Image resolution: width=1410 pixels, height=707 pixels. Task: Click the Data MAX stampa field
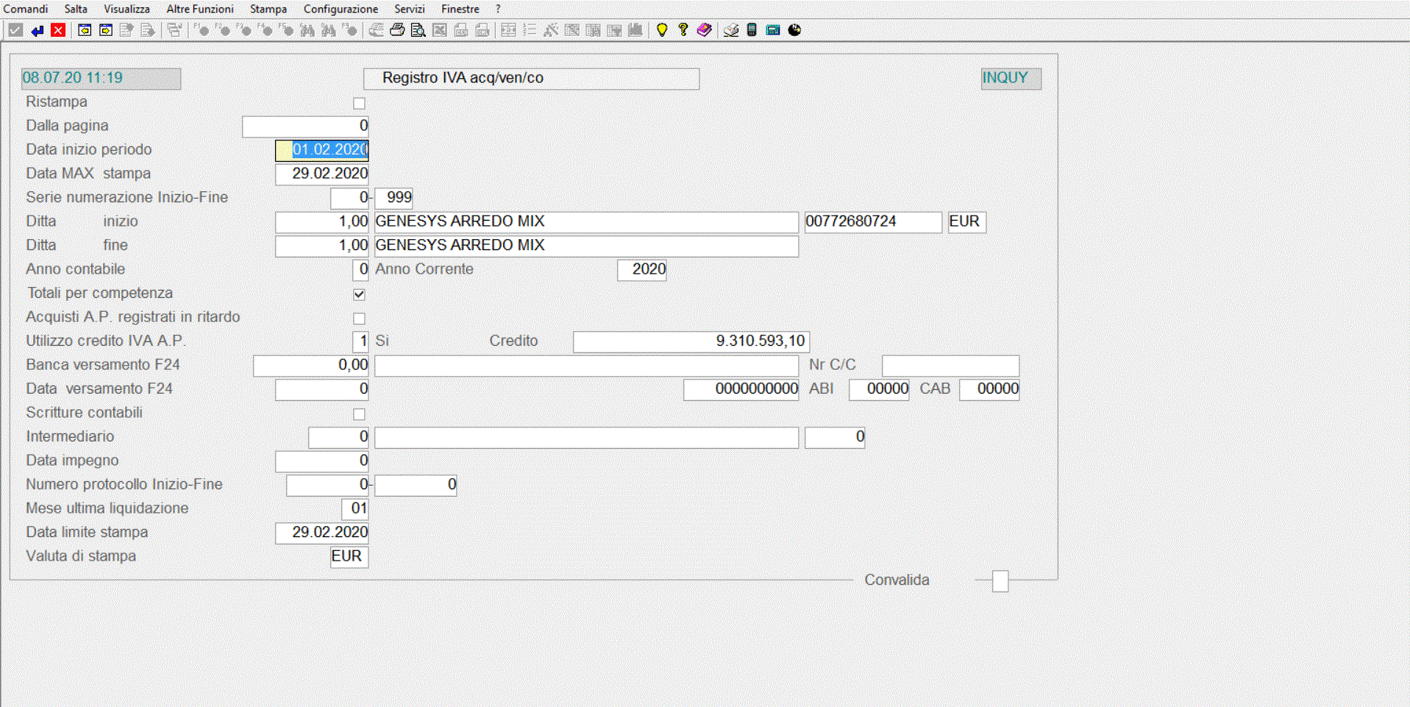click(x=322, y=174)
